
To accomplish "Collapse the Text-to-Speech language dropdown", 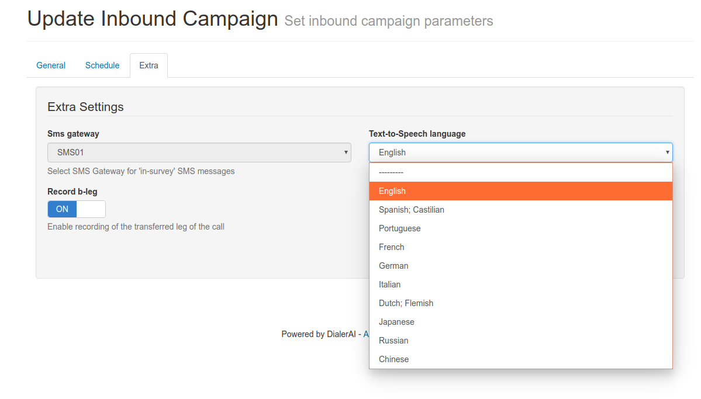I will coord(520,152).
